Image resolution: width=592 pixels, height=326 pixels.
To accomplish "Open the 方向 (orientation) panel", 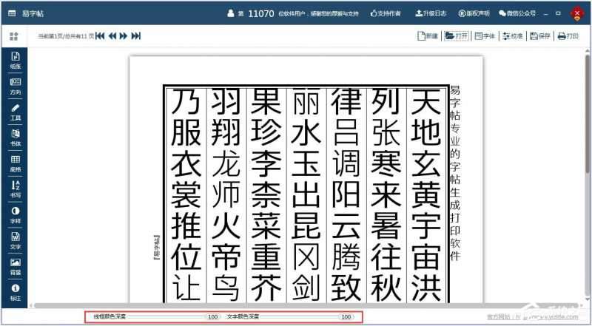I will coord(15,86).
